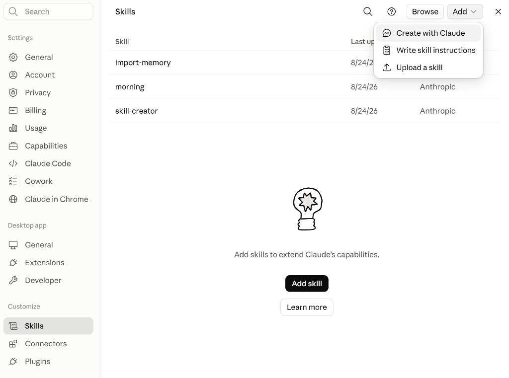Click the General settings gear icon

click(13, 57)
